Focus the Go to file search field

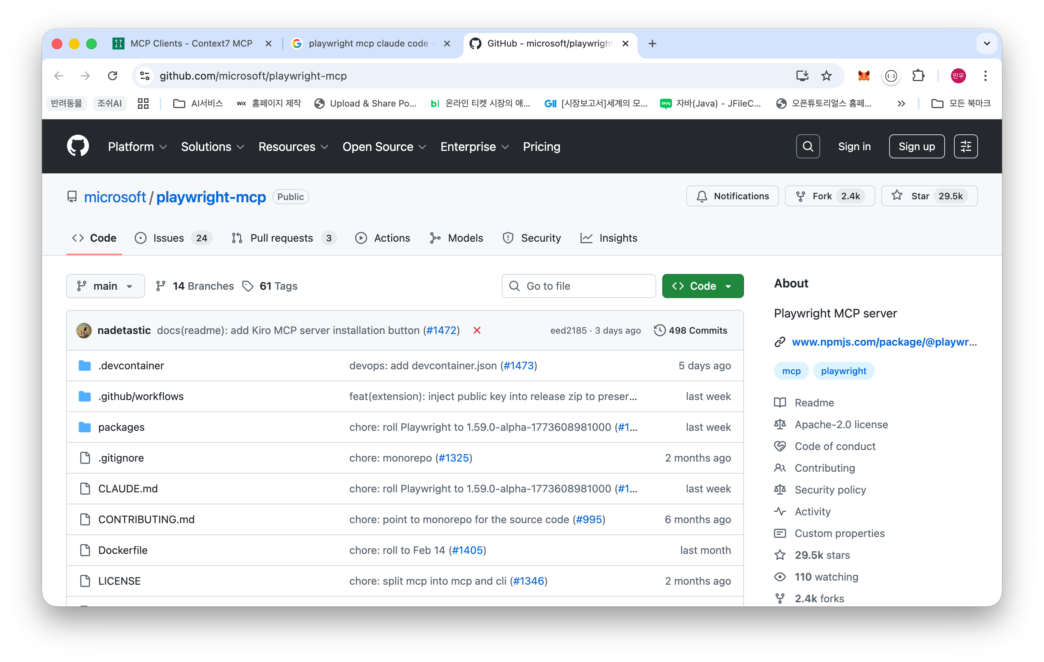click(x=579, y=286)
